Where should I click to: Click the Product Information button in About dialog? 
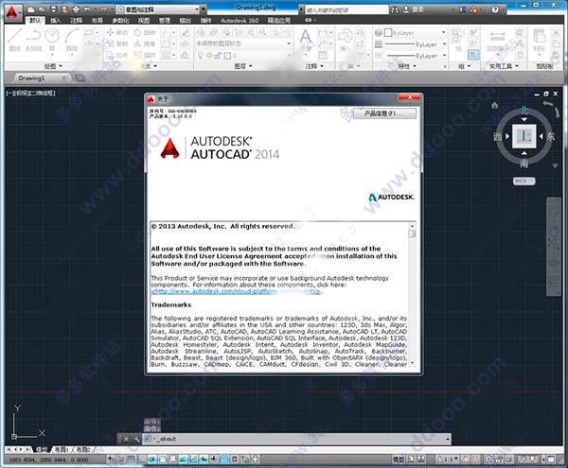(x=384, y=113)
